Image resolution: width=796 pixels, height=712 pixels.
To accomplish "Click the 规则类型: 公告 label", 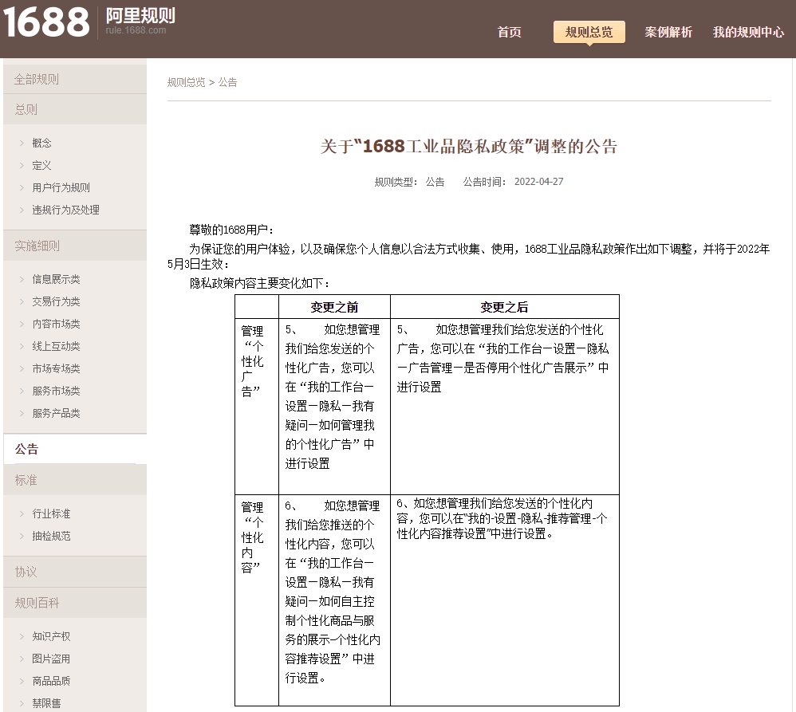I will click(409, 182).
